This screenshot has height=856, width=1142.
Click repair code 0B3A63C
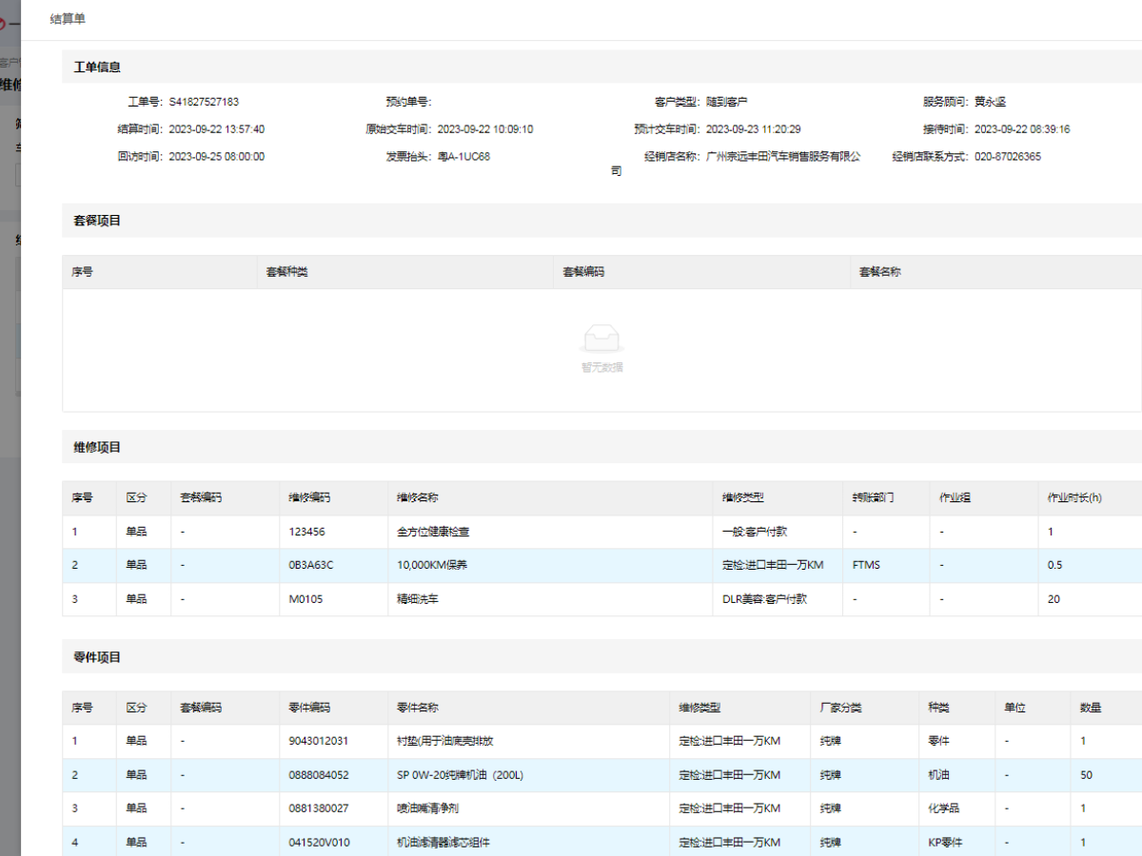[311, 565]
